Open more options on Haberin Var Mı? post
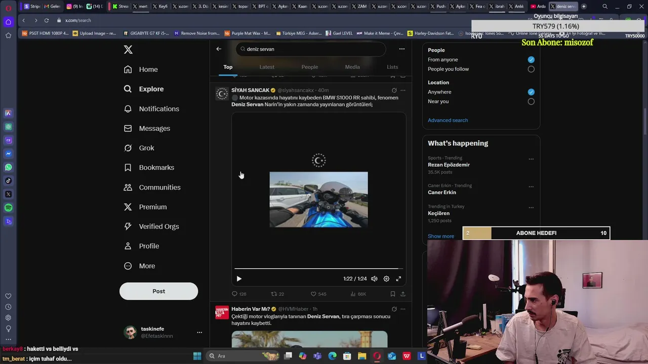This screenshot has height=364, width=648. click(403, 309)
